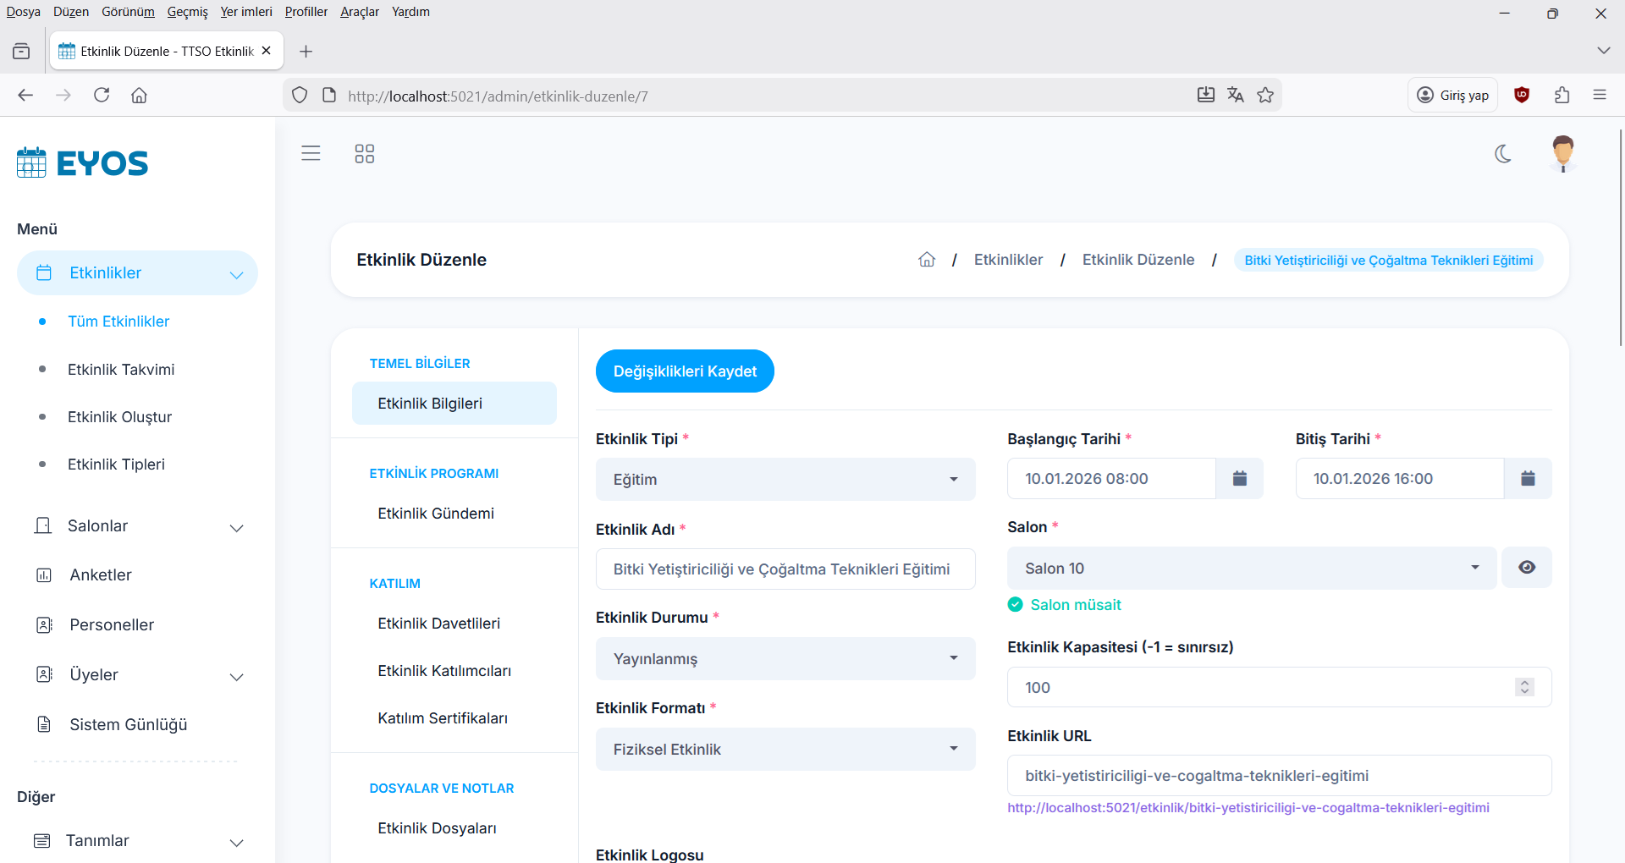Click the user avatar profile icon

(1562, 154)
